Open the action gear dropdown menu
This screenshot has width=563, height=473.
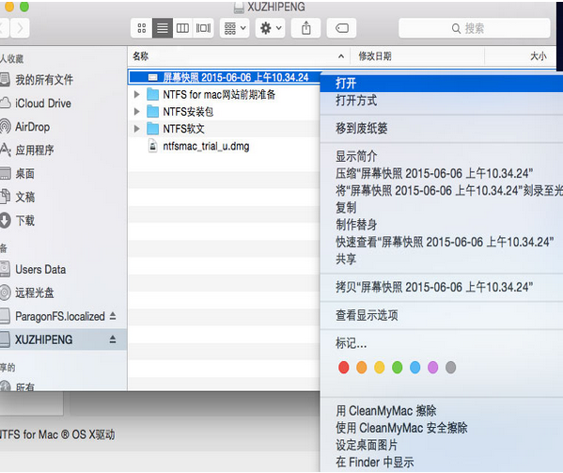pyautogui.click(x=271, y=28)
